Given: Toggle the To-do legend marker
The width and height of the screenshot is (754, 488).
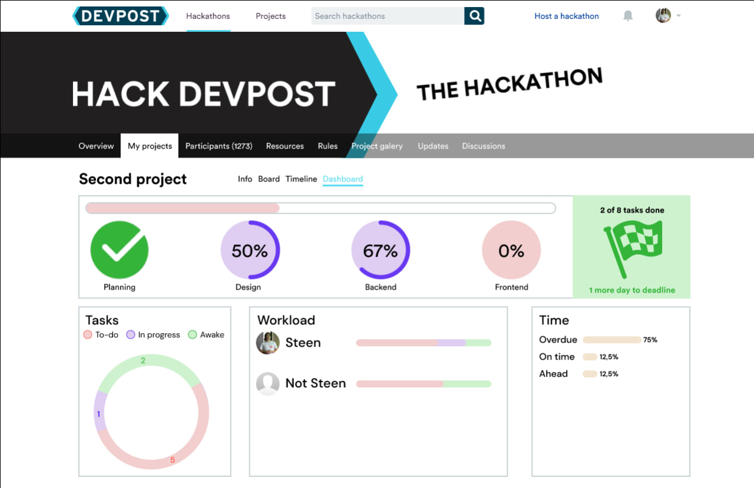Looking at the screenshot, I should tap(88, 335).
